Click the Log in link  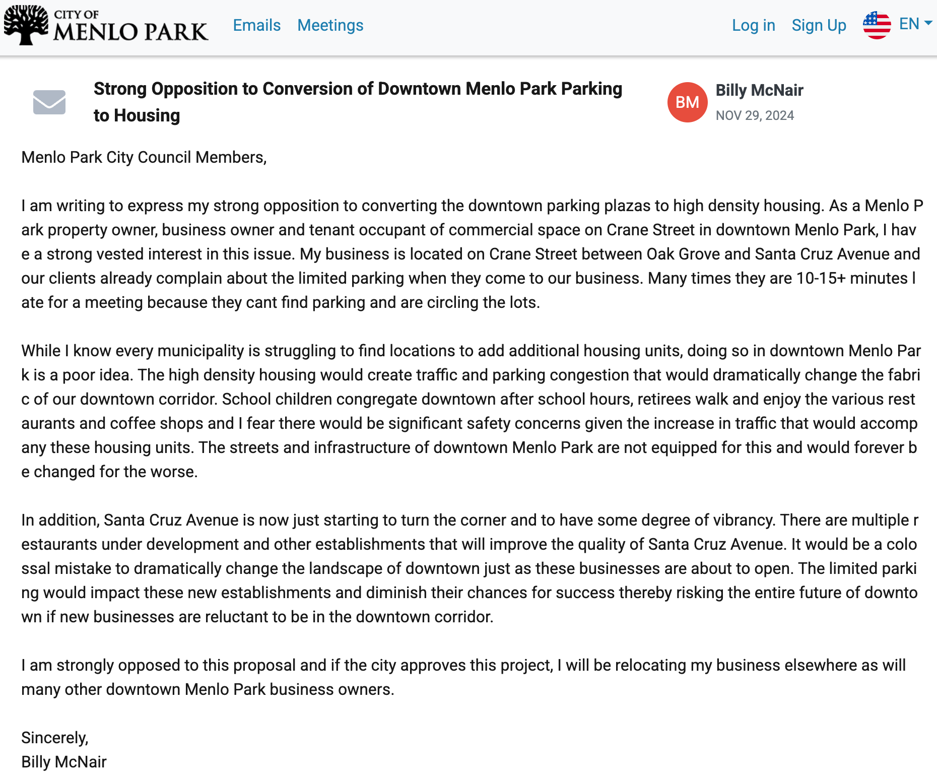[753, 25]
